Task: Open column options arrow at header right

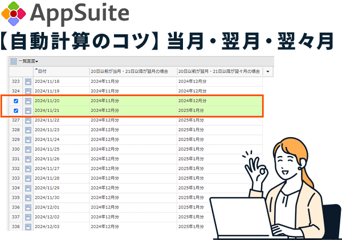Action: (x=268, y=71)
